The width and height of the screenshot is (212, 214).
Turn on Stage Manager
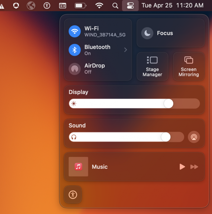pyautogui.click(x=152, y=66)
